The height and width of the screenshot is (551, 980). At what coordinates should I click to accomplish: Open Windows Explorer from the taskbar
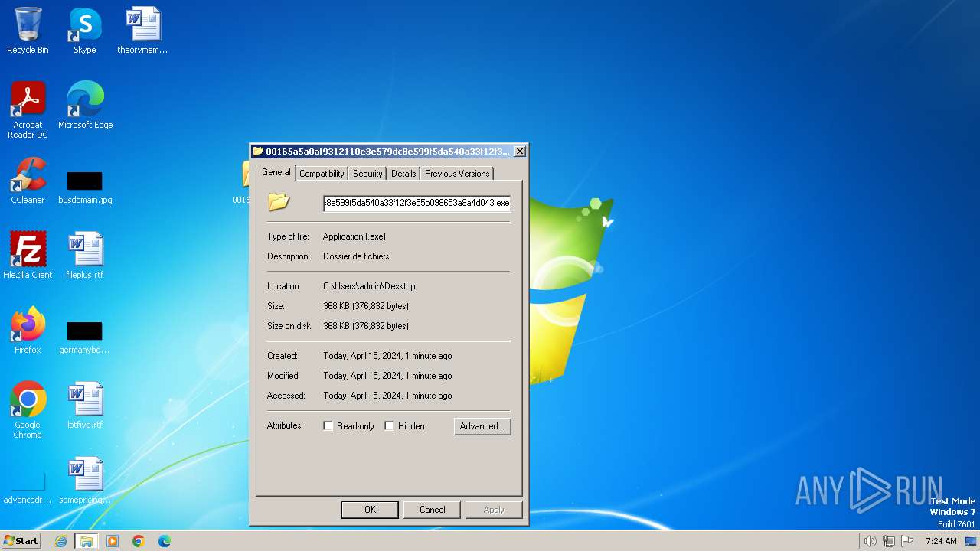[x=87, y=541]
